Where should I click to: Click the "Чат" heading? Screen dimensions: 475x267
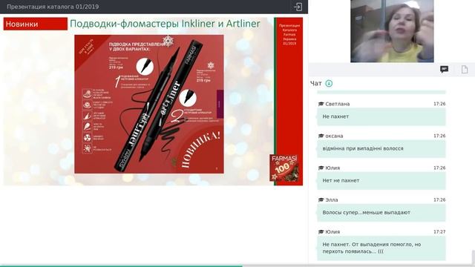click(x=315, y=83)
